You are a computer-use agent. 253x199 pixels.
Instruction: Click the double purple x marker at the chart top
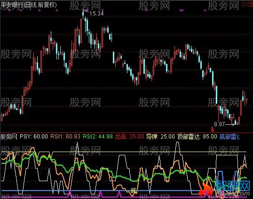point(182,10)
